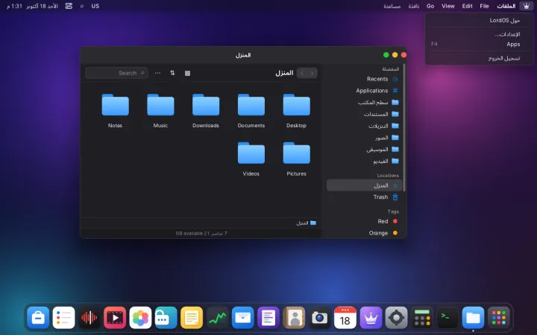Open the passwords lock app in dock
Viewport: 537px width, 335px height.
tap(166, 318)
